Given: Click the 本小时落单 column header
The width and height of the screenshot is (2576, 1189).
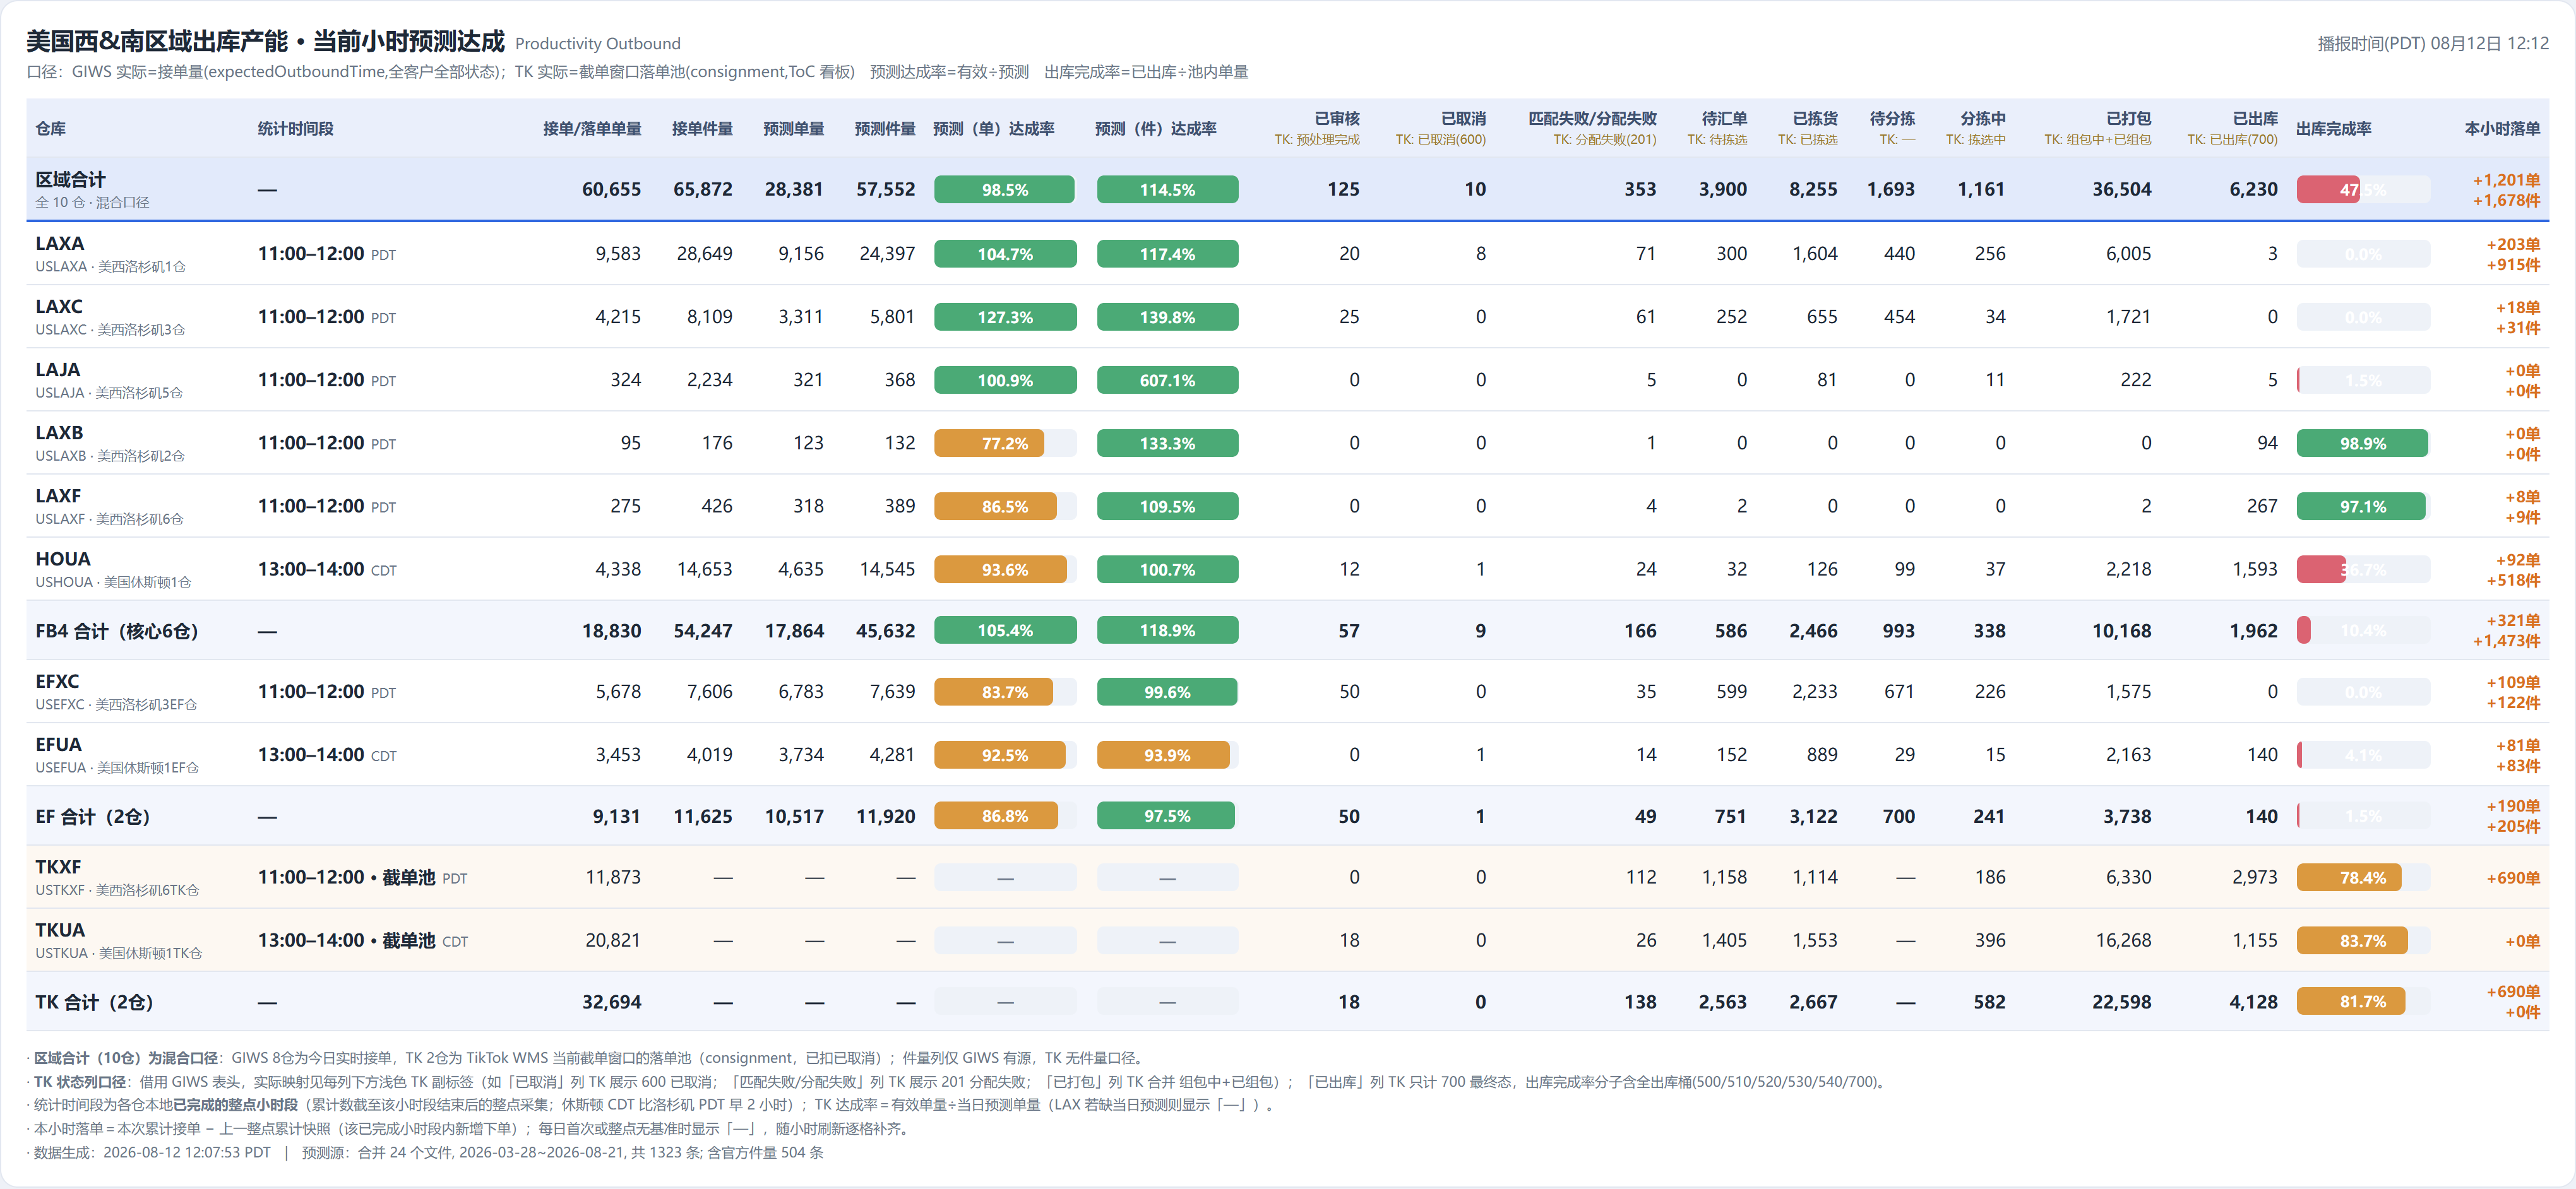Looking at the screenshot, I should pos(2502,129).
